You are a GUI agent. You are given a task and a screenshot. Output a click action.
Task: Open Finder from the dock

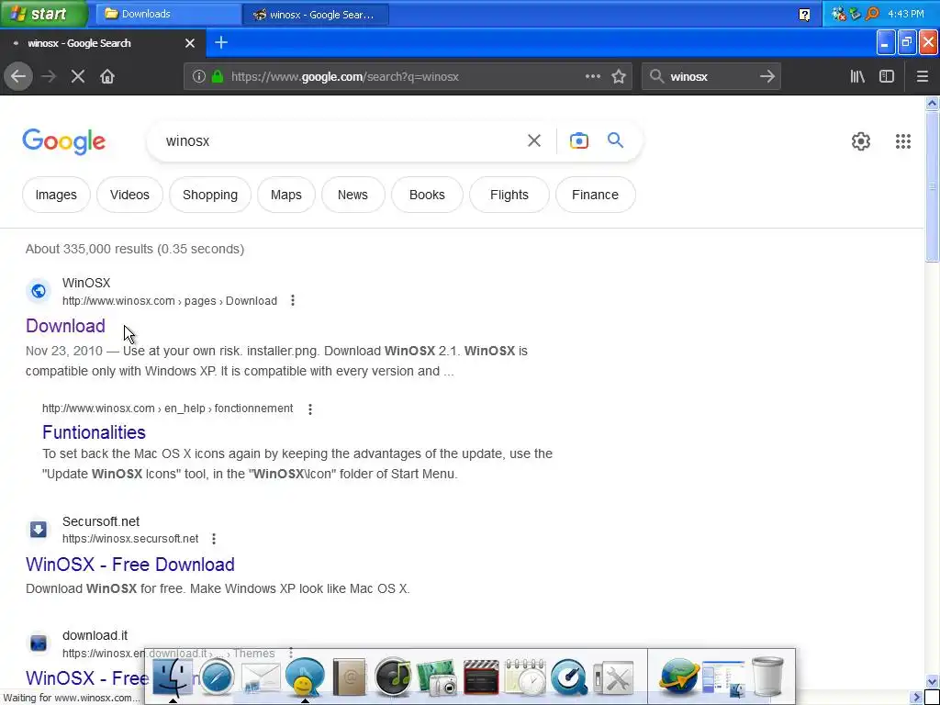(173, 677)
